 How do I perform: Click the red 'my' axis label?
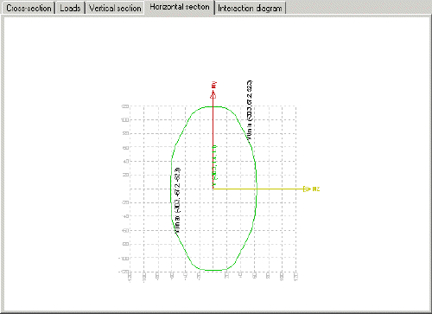pyautogui.click(x=214, y=85)
